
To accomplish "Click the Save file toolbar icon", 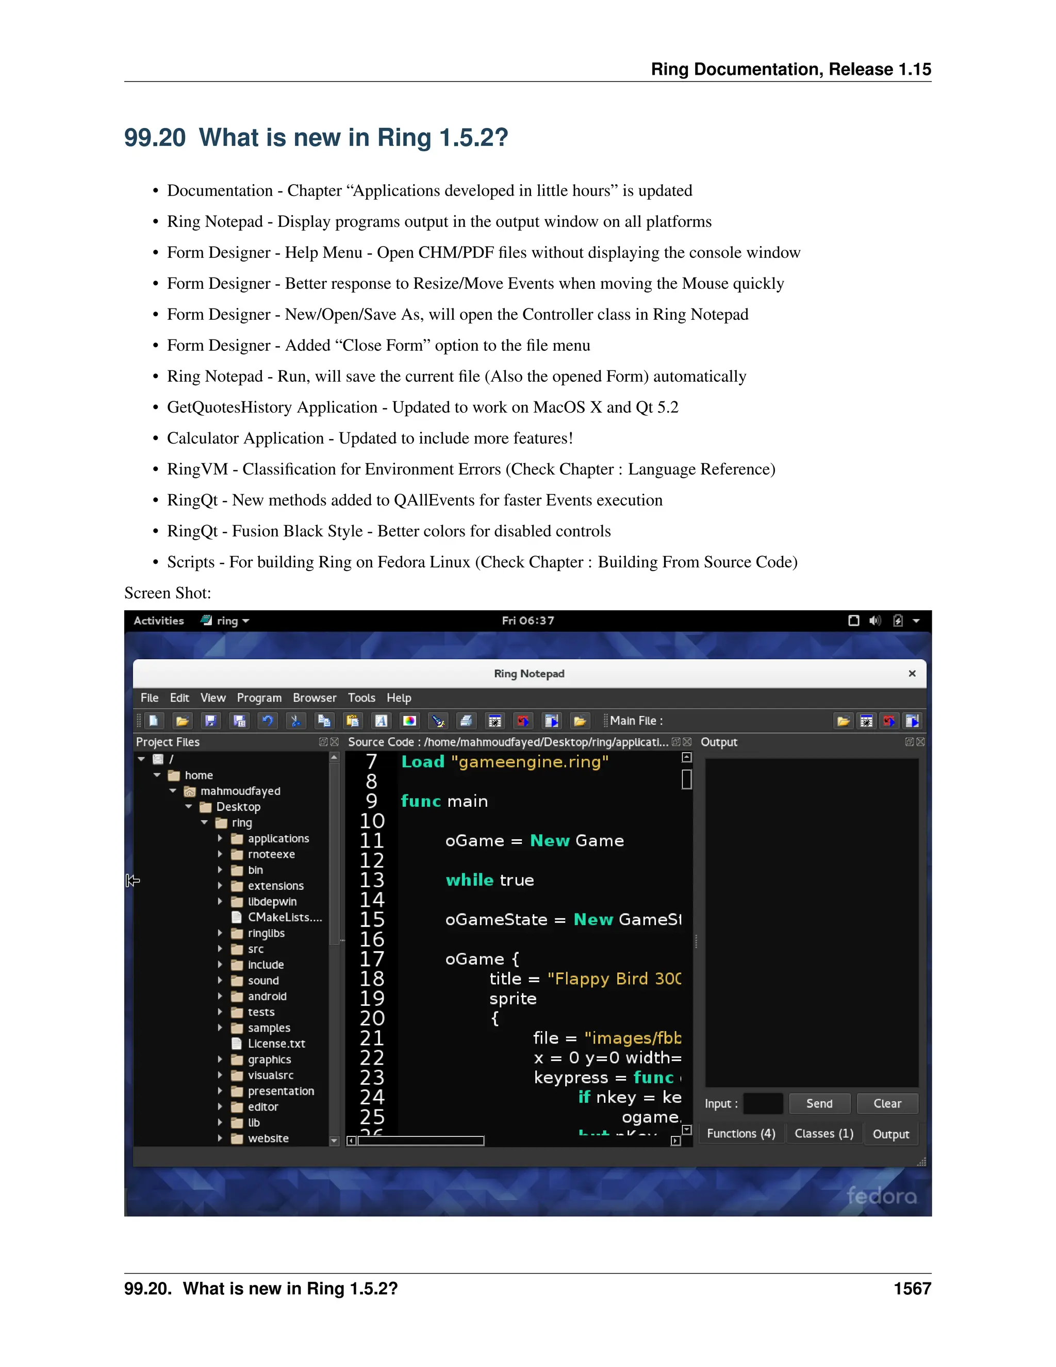I will [211, 721].
